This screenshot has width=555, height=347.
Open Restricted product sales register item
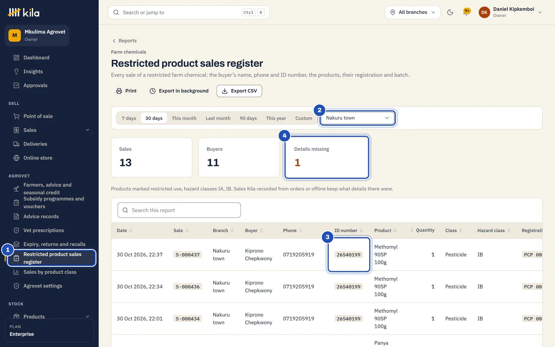tap(51, 258)
